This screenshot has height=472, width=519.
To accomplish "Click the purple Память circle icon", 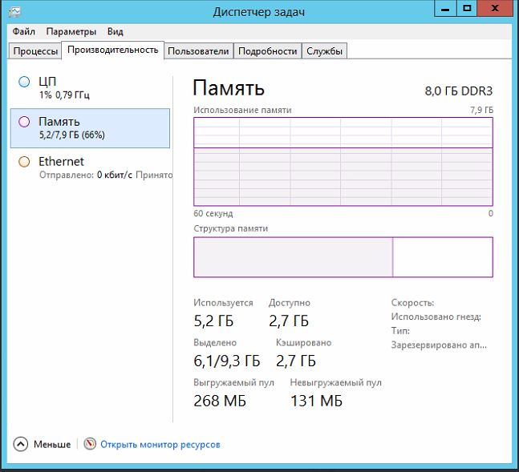I will (x=24, y=122).
